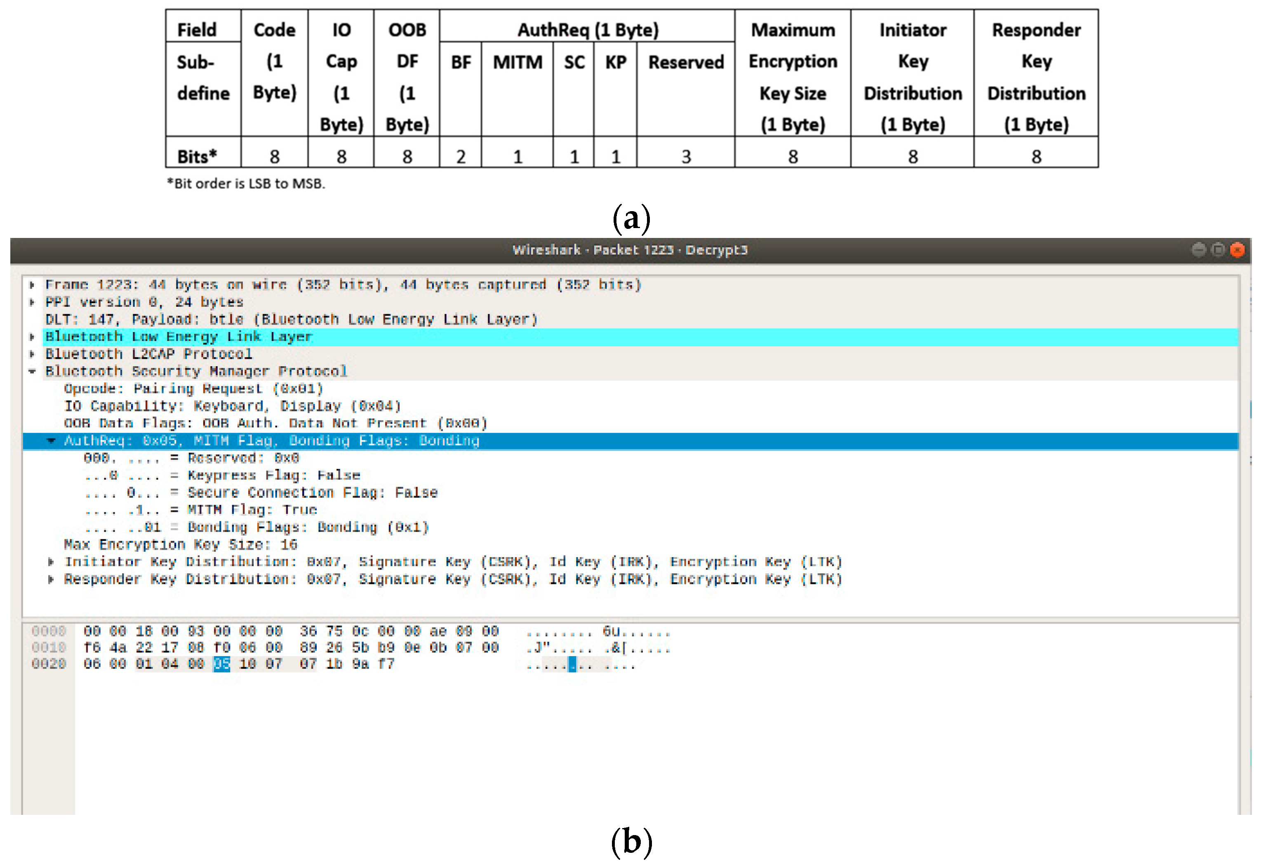The image size is (1268, 866).
Task: Click highlighted 05 byte in hex dump
Action: [221, 664]
